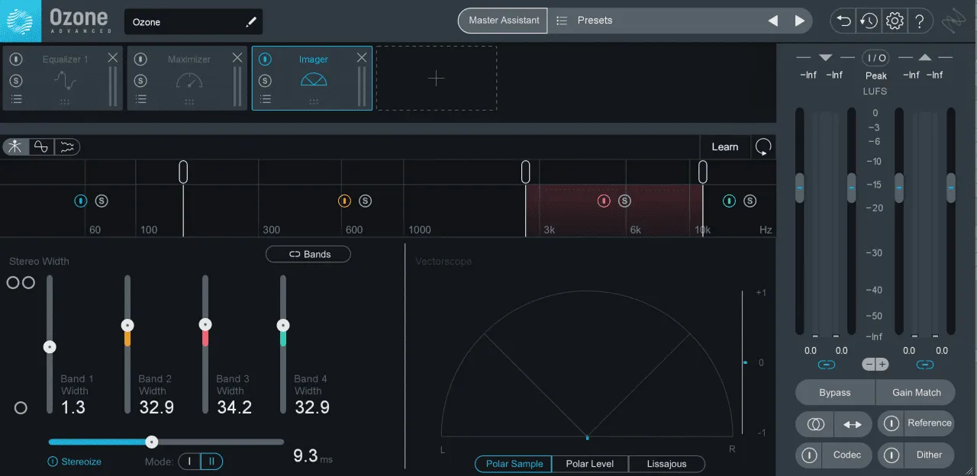Toggle the Stereoize power button
This screenshot has height=476, width=977.
53,462
